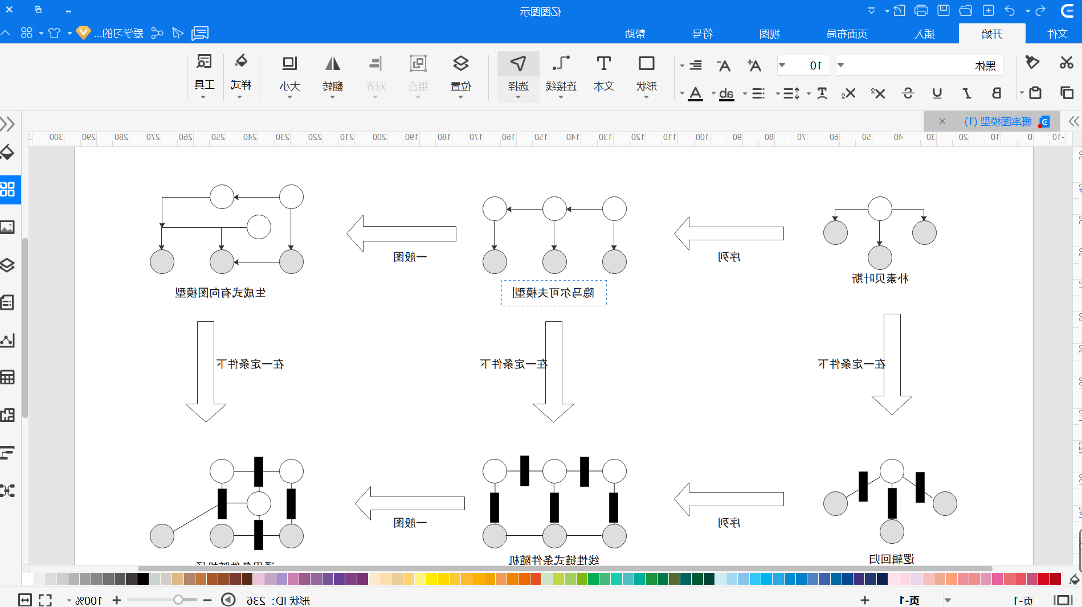Open the 文件 menu
The image size is (1082, 607).
(1057, 34)
